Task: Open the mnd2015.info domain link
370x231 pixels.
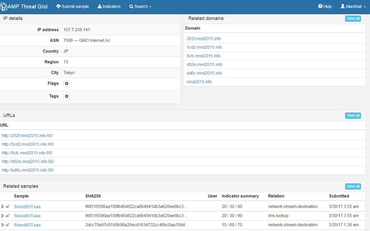Action: click(199, 82)
